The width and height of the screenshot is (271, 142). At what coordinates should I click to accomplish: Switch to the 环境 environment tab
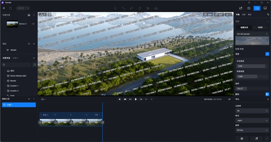point(238,15)
